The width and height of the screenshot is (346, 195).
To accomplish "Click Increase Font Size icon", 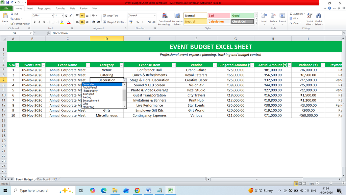I will point(66,16).
